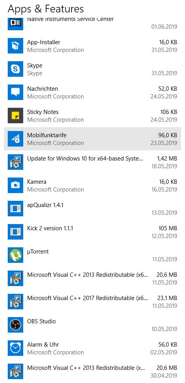
Task: Select Visual C++ 2013 Redistributable 30.04.2019 entry
Action: [x=92, y=371]
